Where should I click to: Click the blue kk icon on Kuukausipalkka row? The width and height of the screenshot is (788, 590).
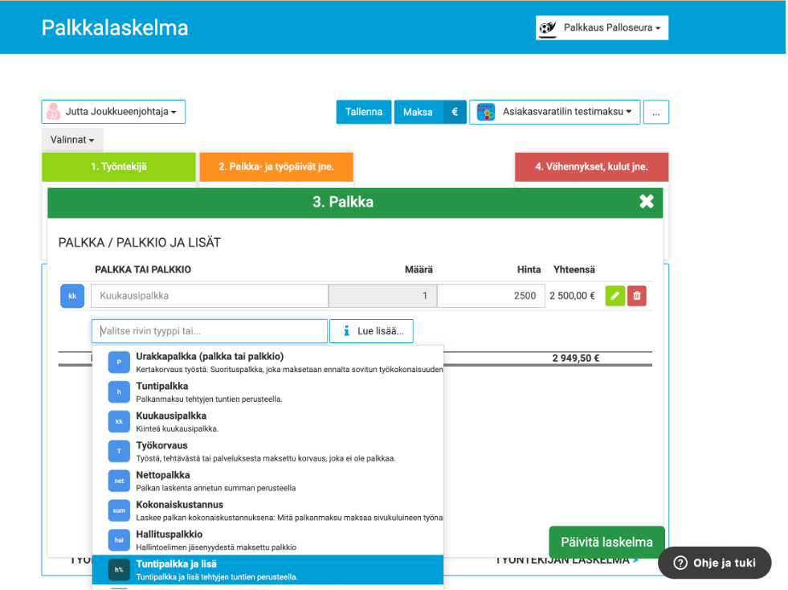point(72,296)
